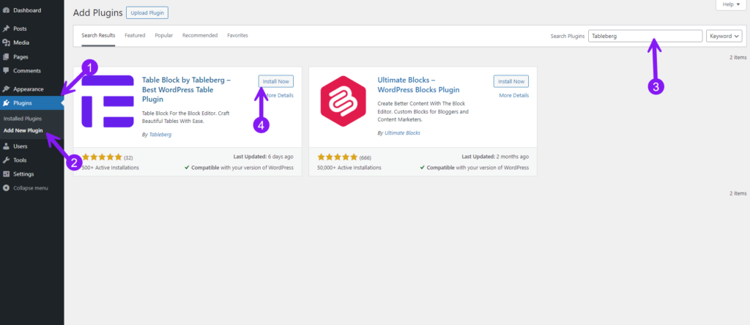The width and height of the screenshot is (750, 325).
Task: Click the Settings sliders icon
Action: click(6, 174)
